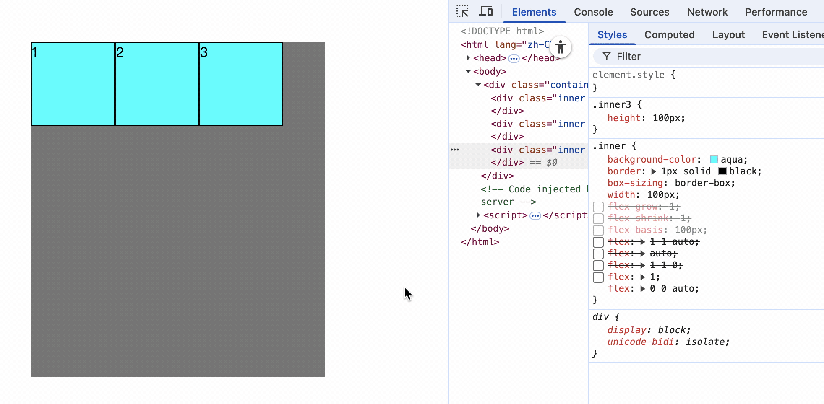Screen dimensions: 824x404
Task: Select the Styles sub-tab
Action: (x=612, y=35)
